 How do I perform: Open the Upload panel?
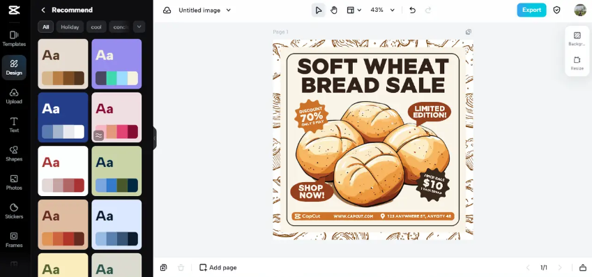[14, 96]
